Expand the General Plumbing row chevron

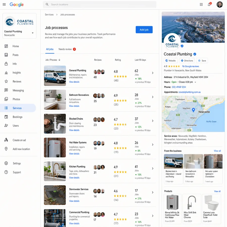tap(153, 73)
